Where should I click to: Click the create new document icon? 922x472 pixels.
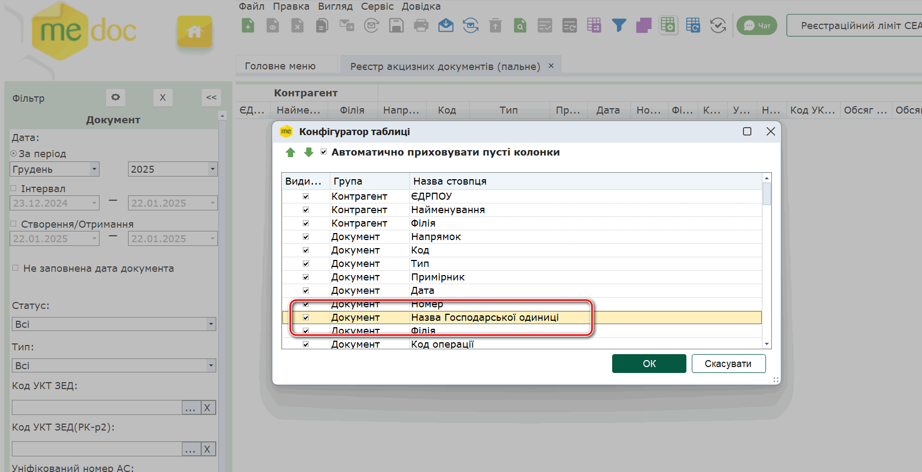tap(248, 25)
